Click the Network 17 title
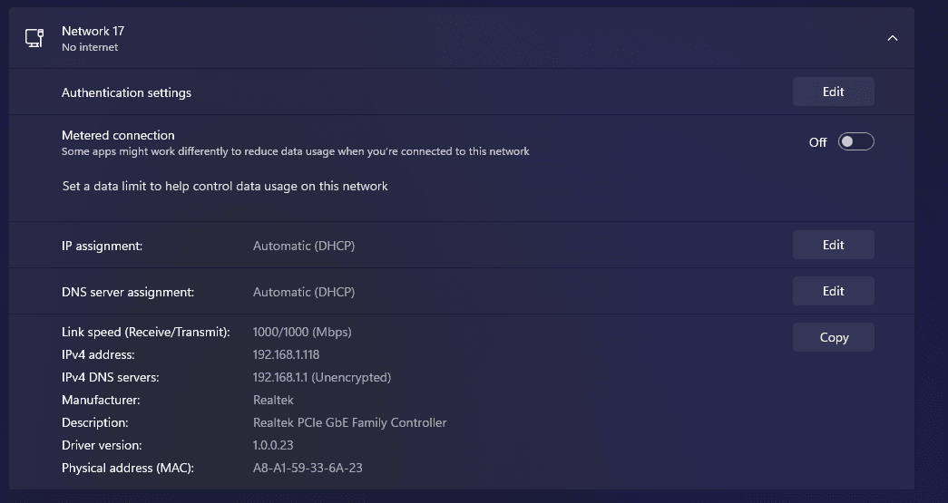 pyautogui.click(x=93, y=31)
